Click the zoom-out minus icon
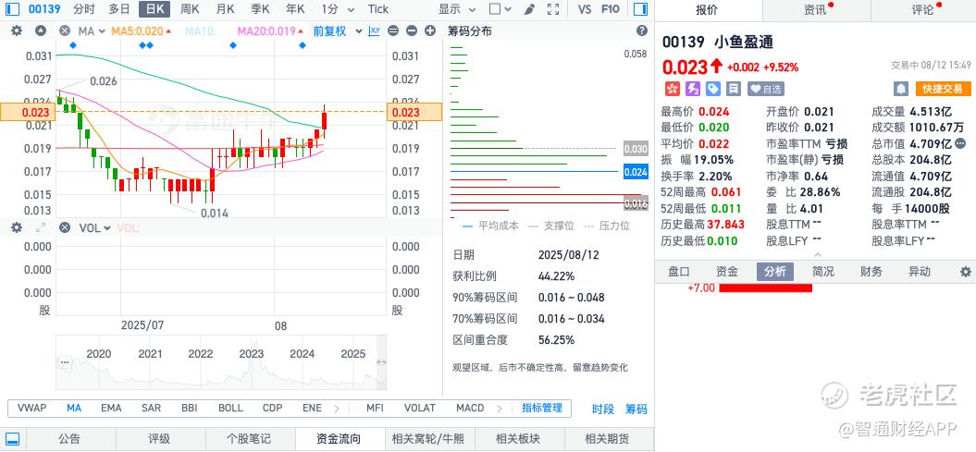Image resolution: width=976 pixels, height=452 pixels. [x=412, y=31]
